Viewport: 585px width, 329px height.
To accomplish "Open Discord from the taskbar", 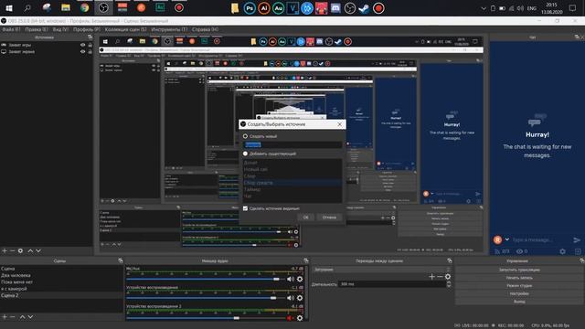I will pos(335,8).
